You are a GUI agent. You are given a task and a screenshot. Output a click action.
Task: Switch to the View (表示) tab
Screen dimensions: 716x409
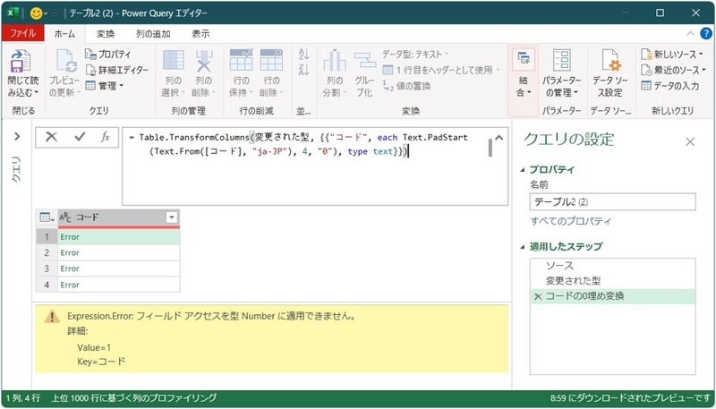(200, 34)
